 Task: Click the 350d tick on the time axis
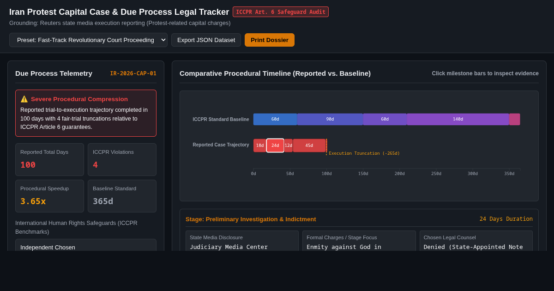pos(509,174)
